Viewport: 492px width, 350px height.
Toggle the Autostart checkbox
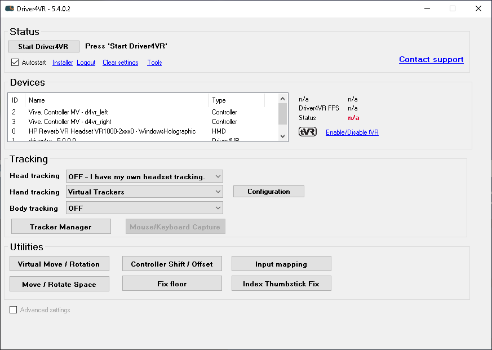15,63
